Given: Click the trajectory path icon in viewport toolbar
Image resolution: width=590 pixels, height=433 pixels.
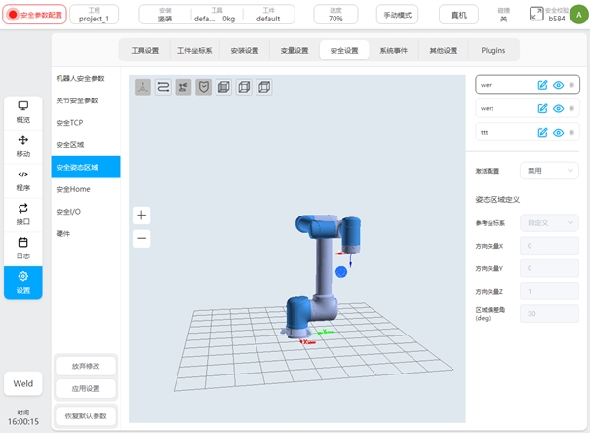Looking at the screenshot, I should [x=163, y=87].
